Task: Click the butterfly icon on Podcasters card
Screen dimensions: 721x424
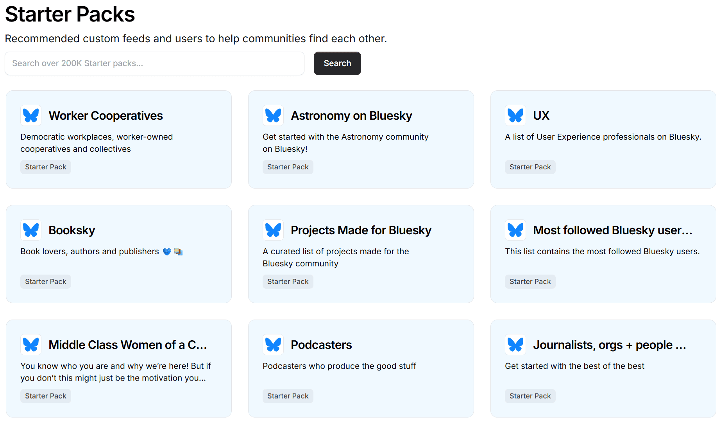Action: click(x=273, y=345)
